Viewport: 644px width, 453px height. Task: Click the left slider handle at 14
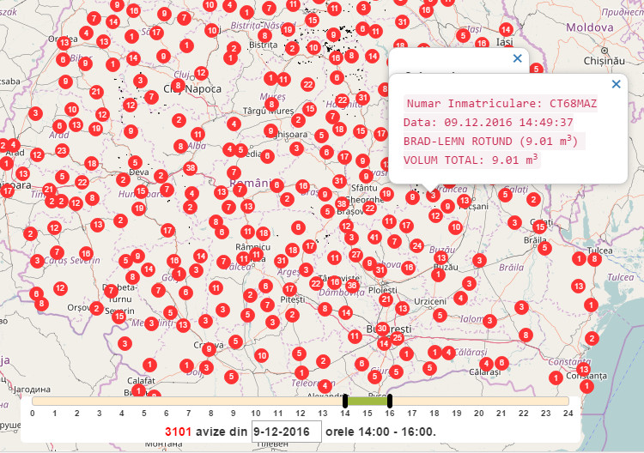click(345, 401)
